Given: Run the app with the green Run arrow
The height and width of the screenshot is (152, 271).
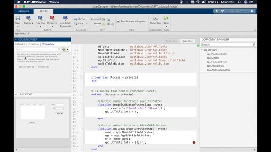Looking at the screenshot, I should click(x=166, y=18).
